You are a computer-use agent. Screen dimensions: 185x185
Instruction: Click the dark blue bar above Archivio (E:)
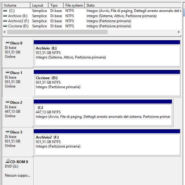pos(107,42)
